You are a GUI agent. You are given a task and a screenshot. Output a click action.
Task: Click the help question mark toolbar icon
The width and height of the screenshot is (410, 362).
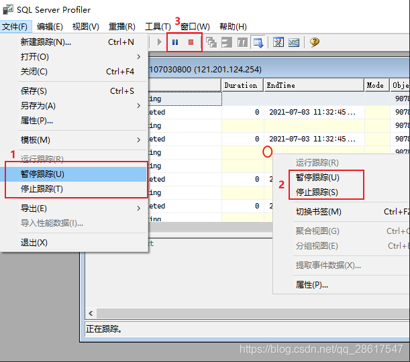click(315, 42)
